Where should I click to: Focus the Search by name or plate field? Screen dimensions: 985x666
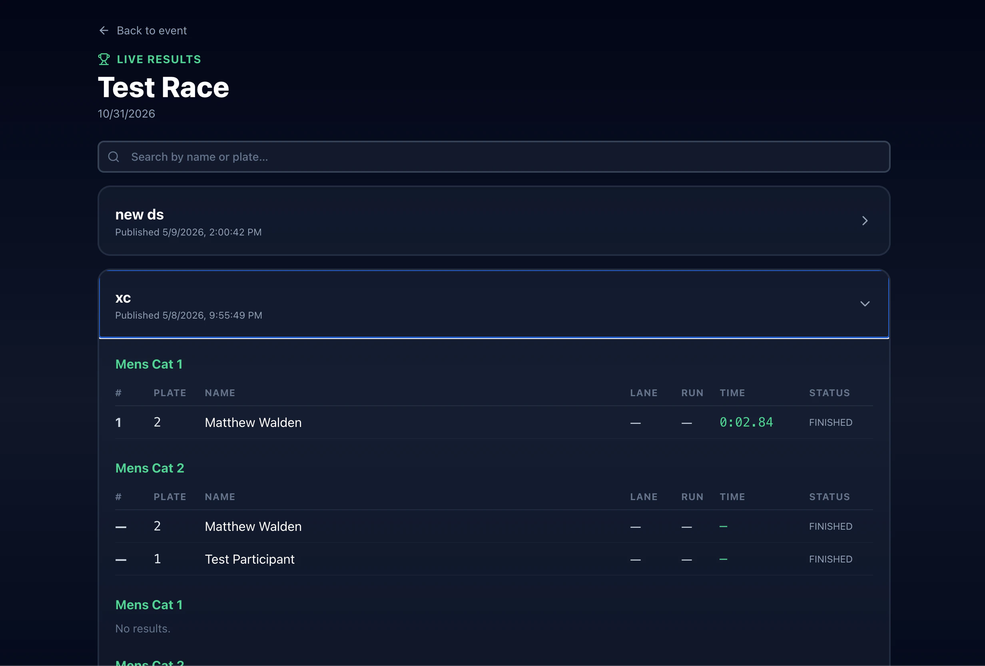click(x=494, y=157)
